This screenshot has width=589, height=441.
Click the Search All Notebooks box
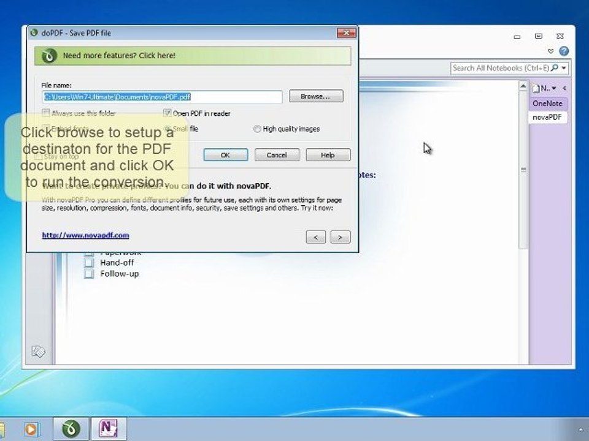click(501, 68)
